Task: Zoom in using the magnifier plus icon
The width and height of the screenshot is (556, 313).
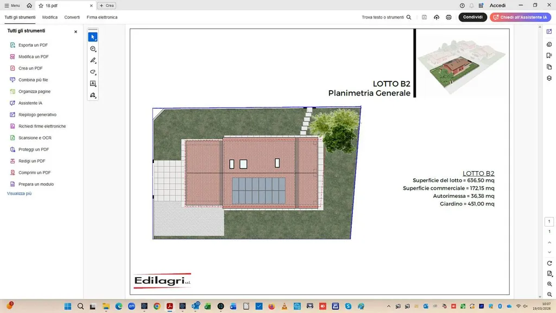Action: pyautogui.click(x=549, y=284)
